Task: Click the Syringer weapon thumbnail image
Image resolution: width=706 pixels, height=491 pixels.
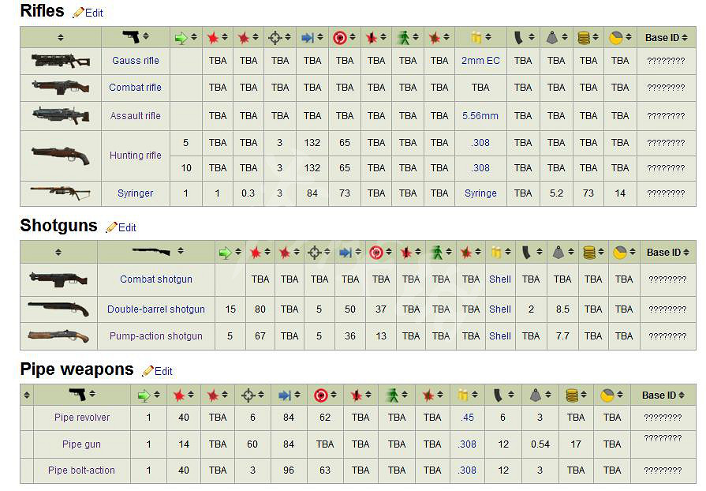Action: coord(60,193)
